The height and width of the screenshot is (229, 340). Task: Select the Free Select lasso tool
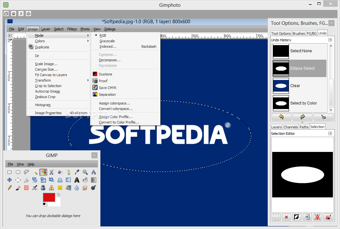point(26,172)
